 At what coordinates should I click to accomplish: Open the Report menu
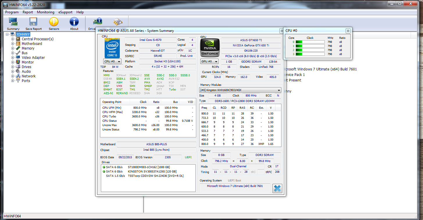(x=28, y=12)
